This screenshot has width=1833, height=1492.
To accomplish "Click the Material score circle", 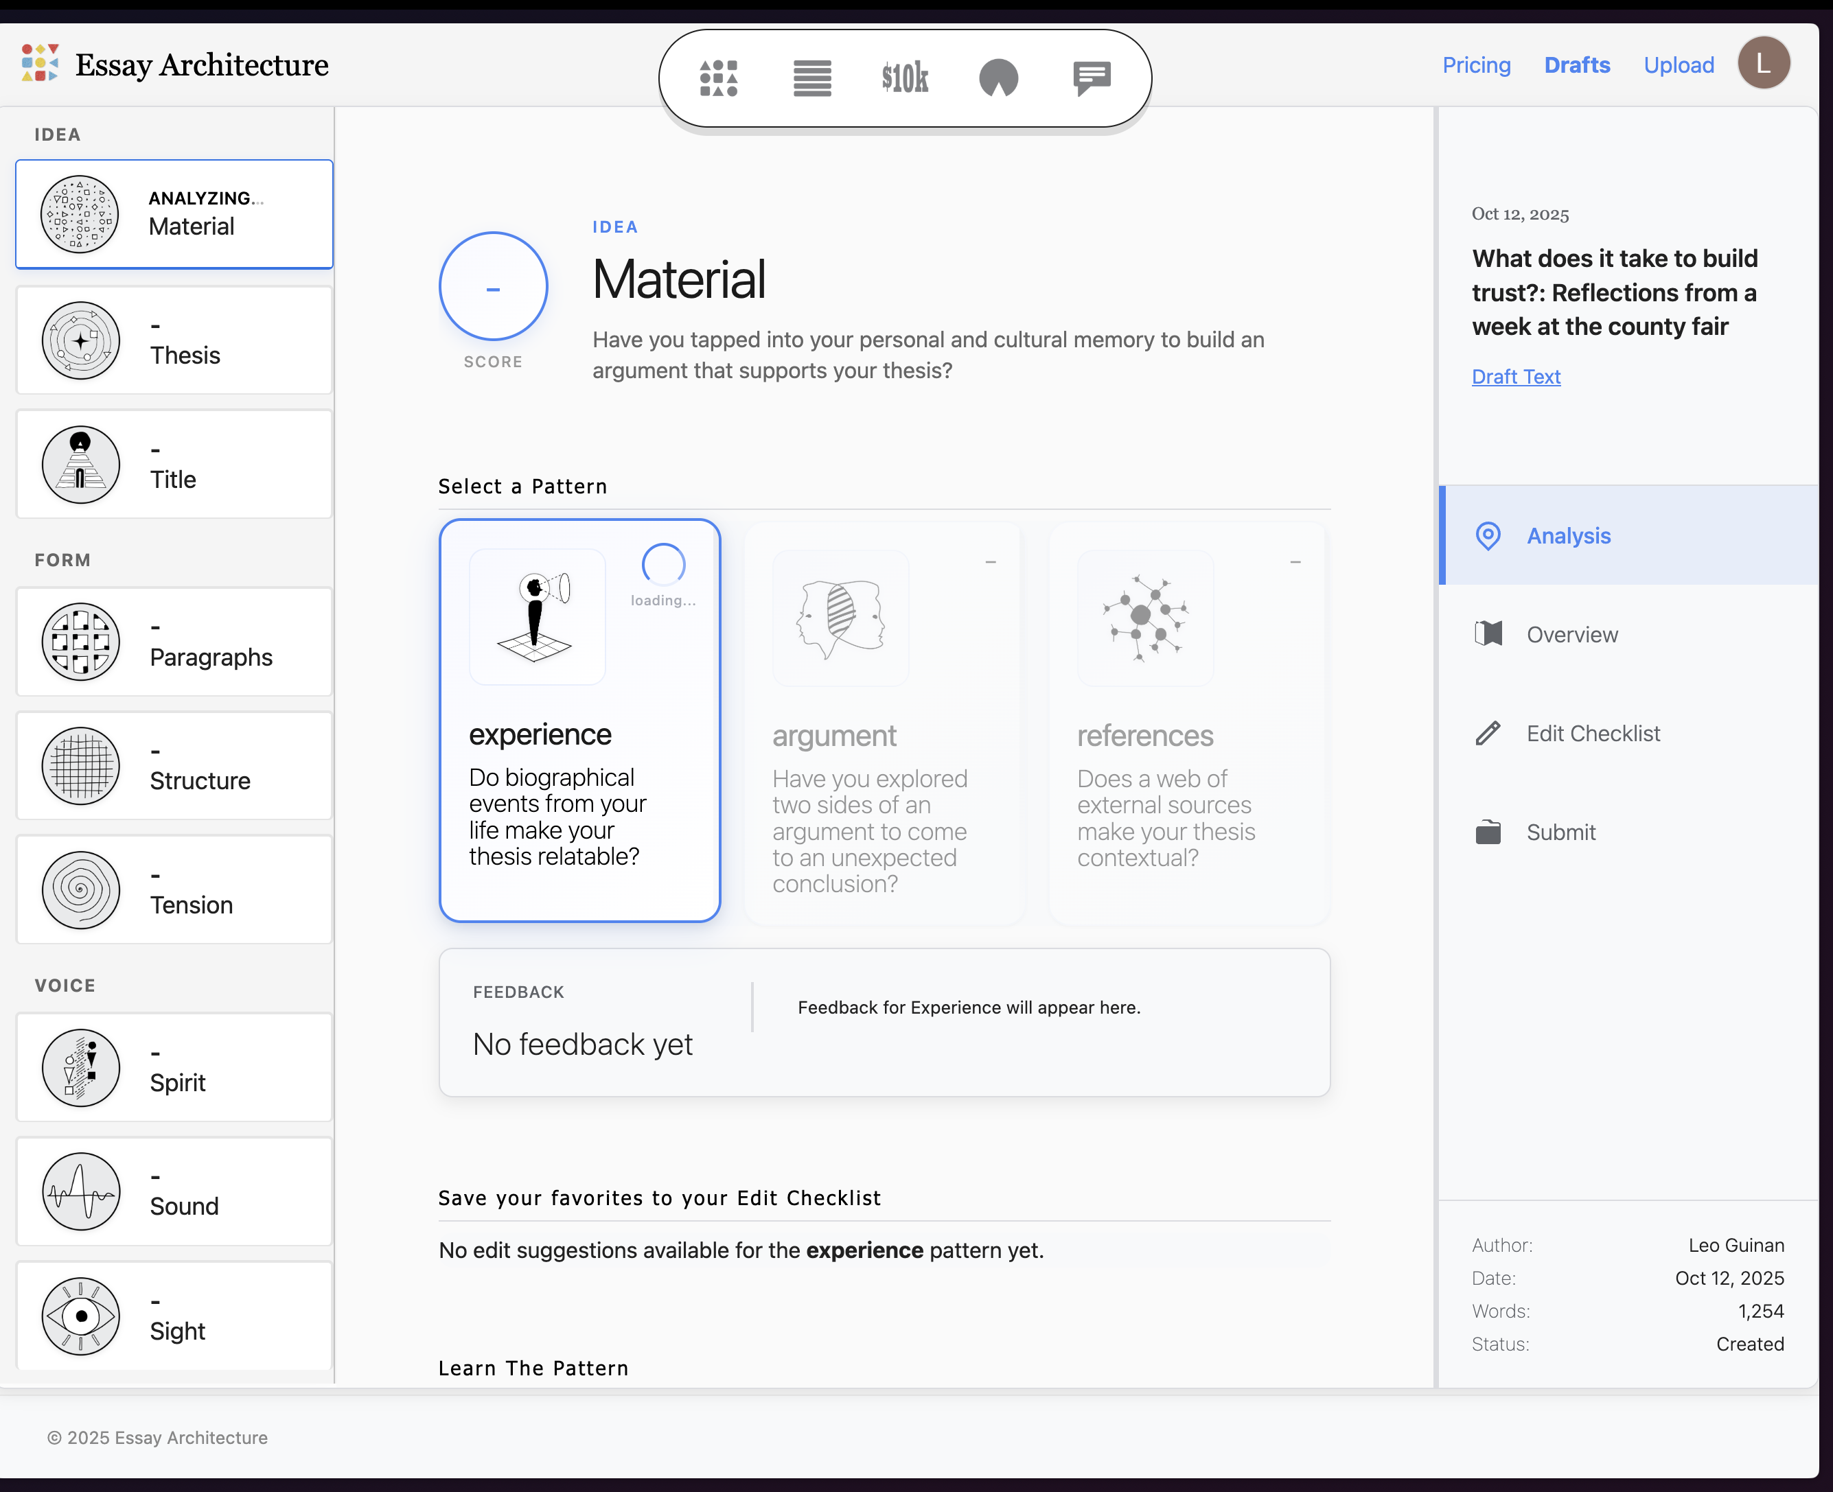I will pyautogui.click(x=493, y=286).
